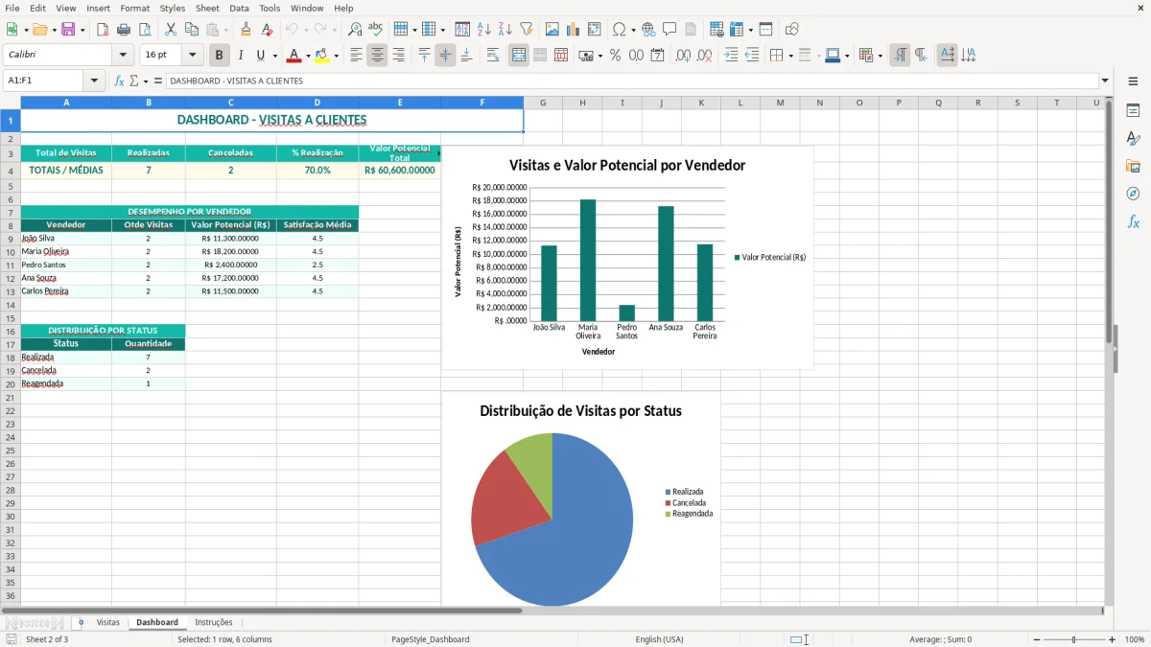Screen dimensions: 1151x647
Task: Expand the formula bar input line
Action: 1105,81
